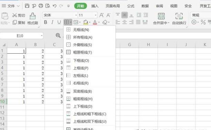Screen dimensions: 211x130
Task: Open the font name dropdown (宋体)
Action: pos(76,15)
